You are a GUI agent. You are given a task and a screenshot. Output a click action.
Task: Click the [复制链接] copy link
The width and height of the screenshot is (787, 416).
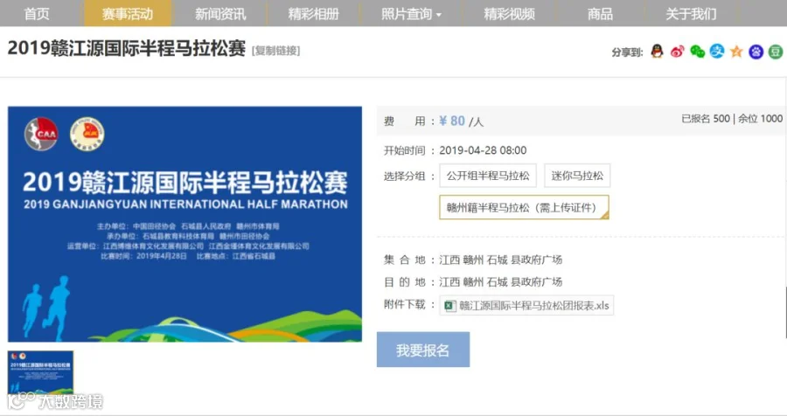click(x=275, y=51)
